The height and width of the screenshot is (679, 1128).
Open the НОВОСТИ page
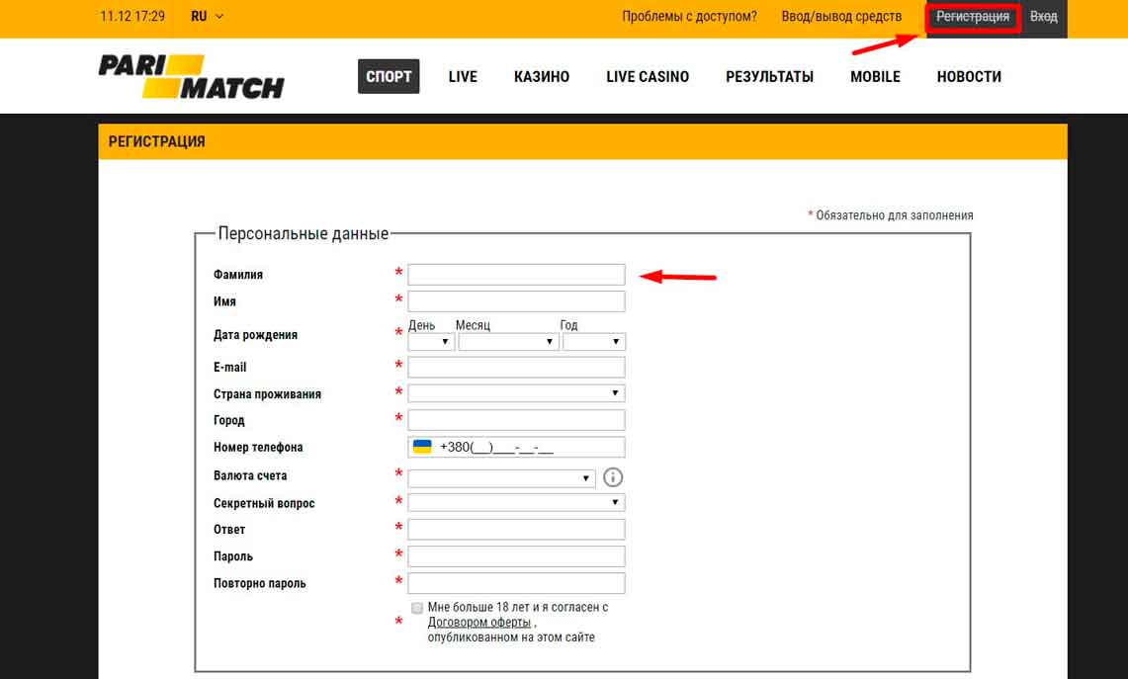pyautogui.click(x=969, y=76)
